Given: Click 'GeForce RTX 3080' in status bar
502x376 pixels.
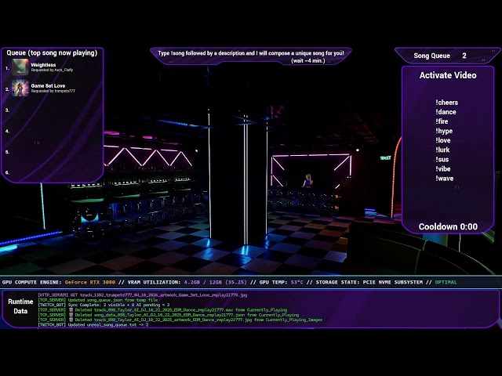Looking at the screenshot, I should click(90, 282).
